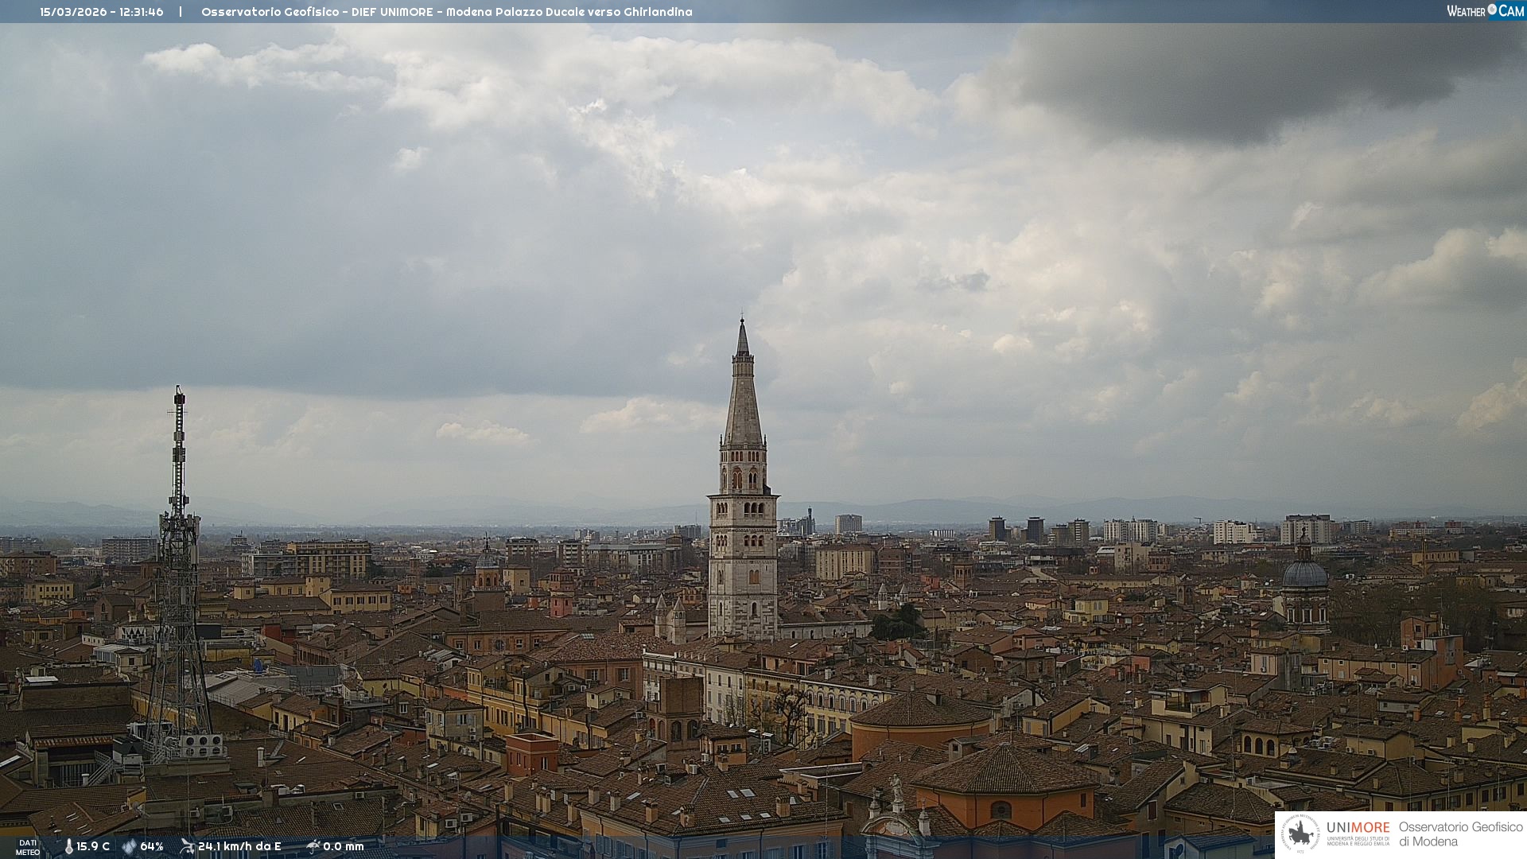Click the humidity water drops icon
1527x859 pixels.
coord(129,846)
